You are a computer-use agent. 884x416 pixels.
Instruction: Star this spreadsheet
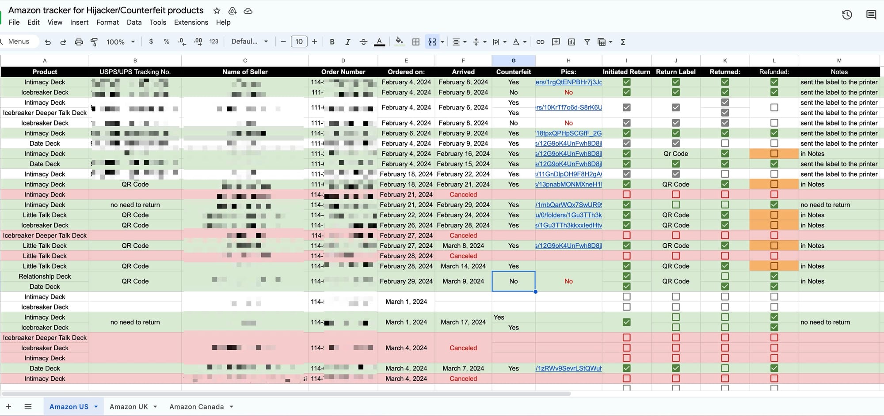pos(216,11)
